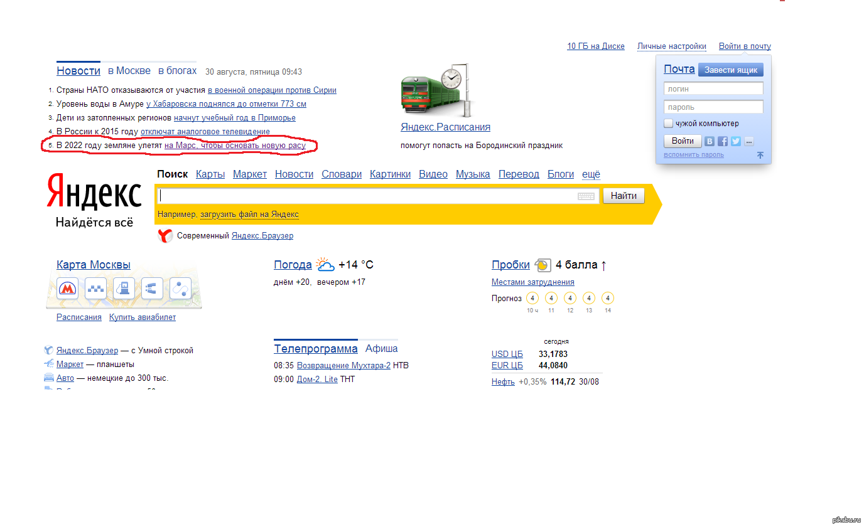The image size is (864, 527).
Task: Open the Картинки service tab
Action: coord(390,174)
